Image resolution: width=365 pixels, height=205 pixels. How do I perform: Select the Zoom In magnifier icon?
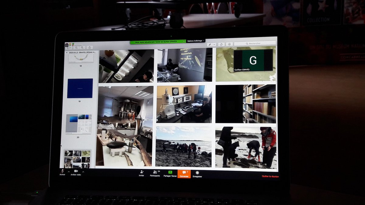click(82, 47)
